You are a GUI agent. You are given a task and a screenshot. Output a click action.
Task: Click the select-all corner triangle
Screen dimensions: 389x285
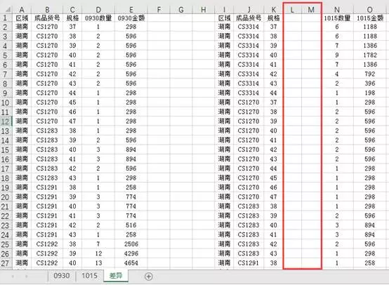[x=8, y=10]
